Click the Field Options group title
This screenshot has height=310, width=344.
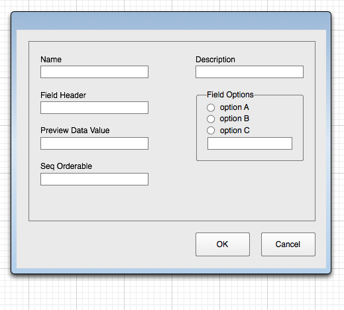(230, 95)
